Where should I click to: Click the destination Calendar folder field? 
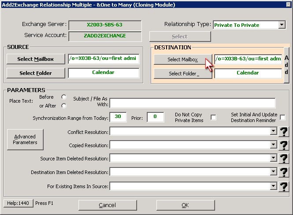(248, 73)
